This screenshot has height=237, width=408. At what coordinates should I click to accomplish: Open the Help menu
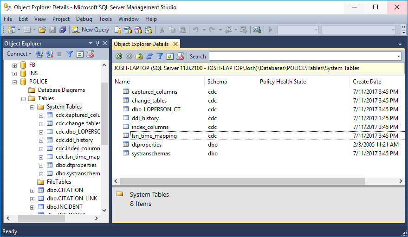click(151, 19)
